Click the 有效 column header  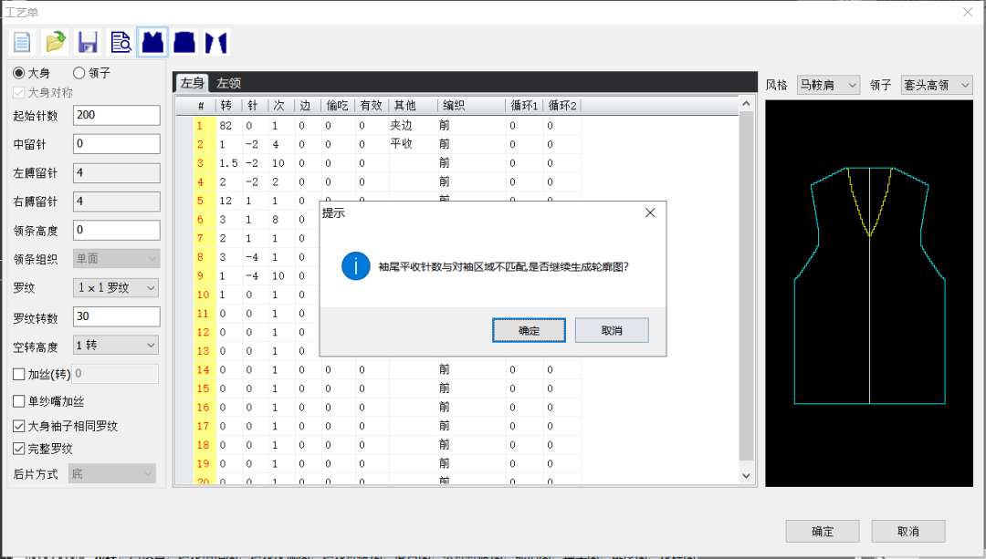pos(372,106)
